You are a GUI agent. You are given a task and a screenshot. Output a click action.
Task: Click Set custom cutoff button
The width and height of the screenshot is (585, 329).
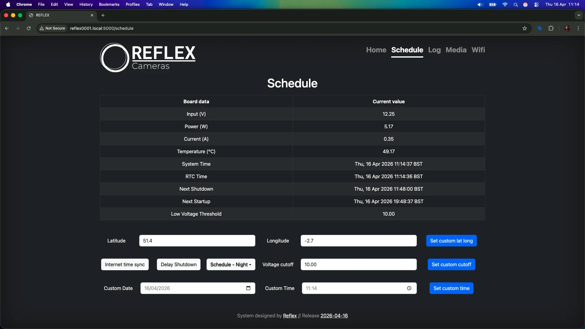451,264
